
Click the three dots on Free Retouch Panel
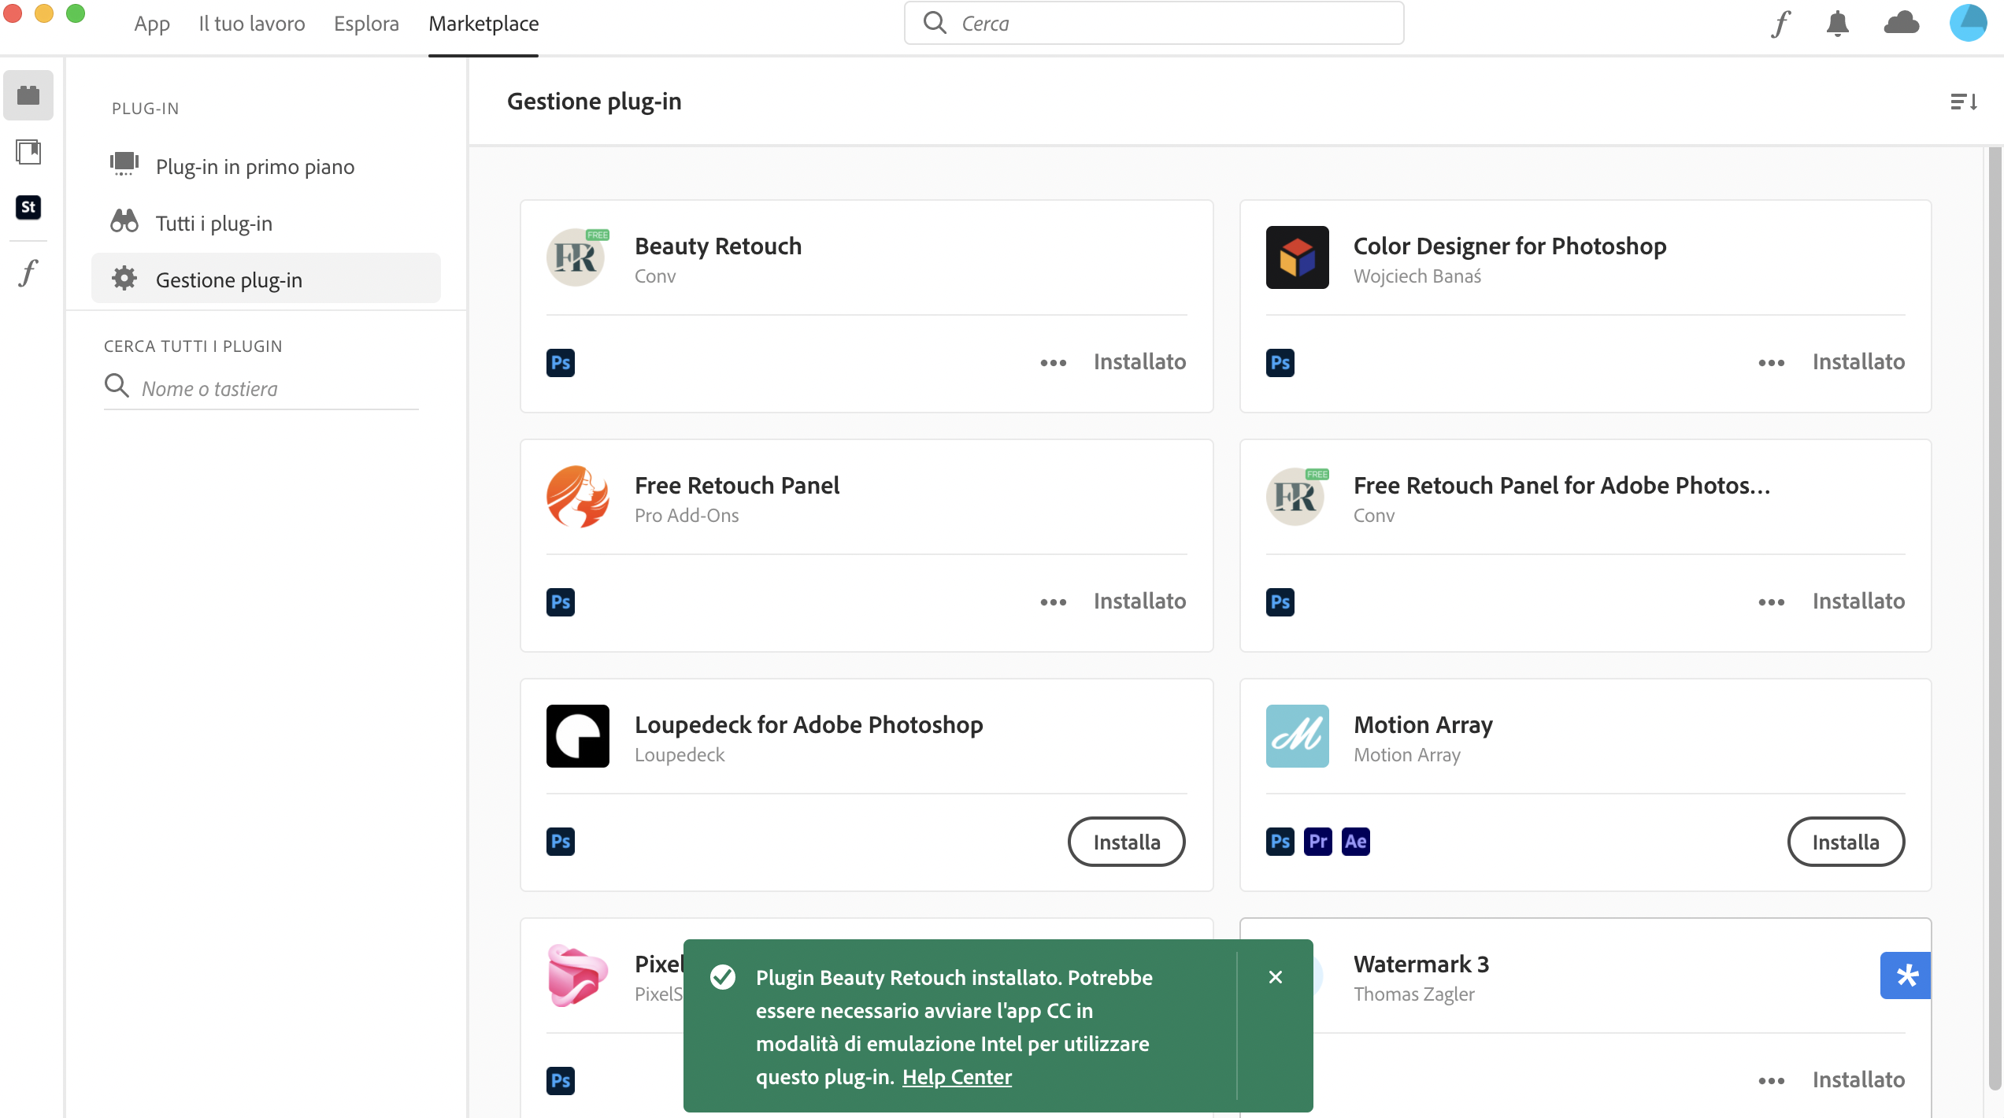click(1051, 602)
